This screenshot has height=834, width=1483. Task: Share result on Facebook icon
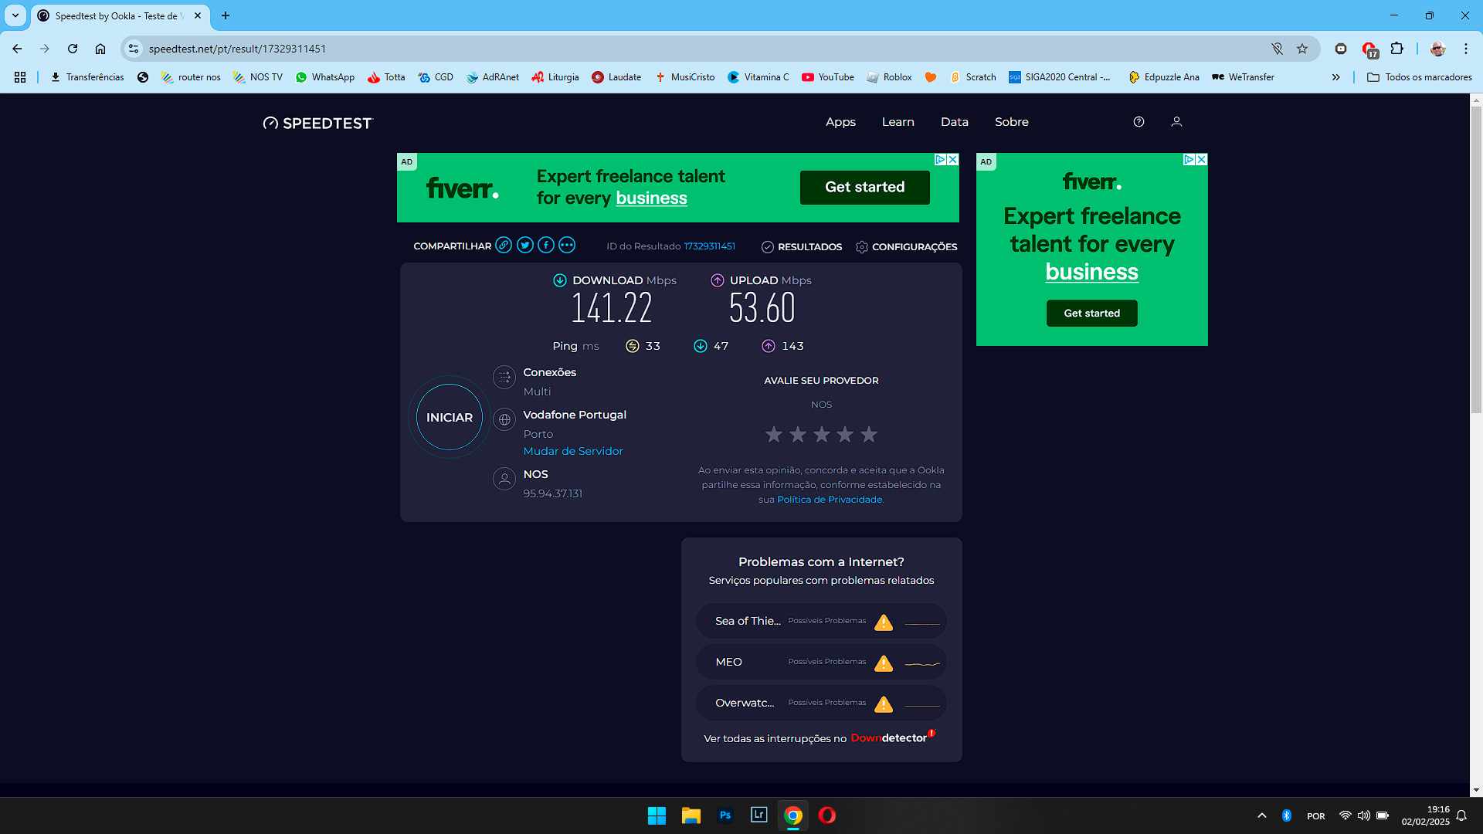546,246
